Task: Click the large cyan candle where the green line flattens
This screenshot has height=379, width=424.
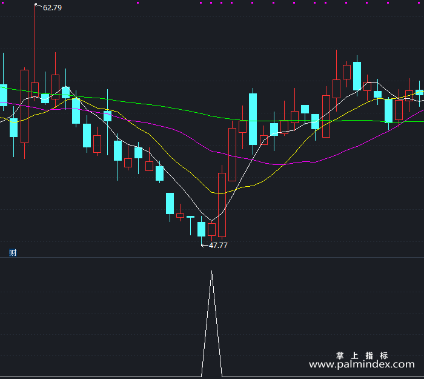Action: click(x=253, y=119)
